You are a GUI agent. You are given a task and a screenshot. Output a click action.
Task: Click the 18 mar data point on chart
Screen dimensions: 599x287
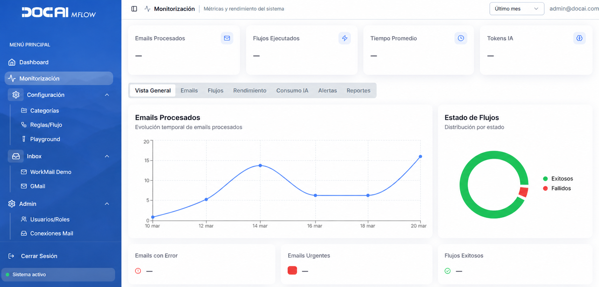368,196
